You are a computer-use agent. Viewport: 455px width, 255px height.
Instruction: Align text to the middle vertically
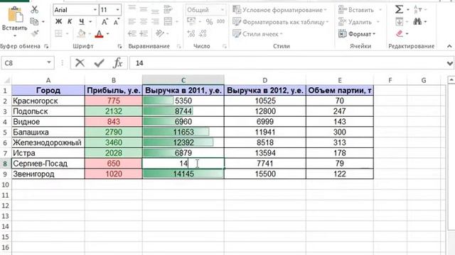[144, 9]
